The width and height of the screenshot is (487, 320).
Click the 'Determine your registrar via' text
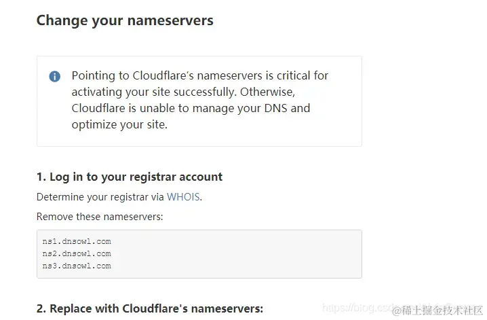pyautogui.click(x=100, y=197)
